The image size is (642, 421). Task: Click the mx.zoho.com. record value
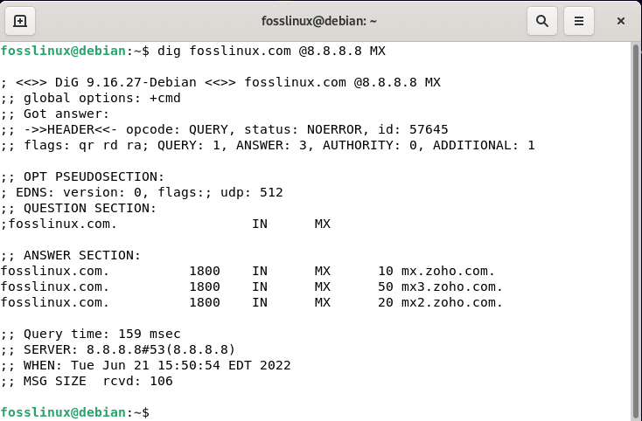tap(448, 271)
